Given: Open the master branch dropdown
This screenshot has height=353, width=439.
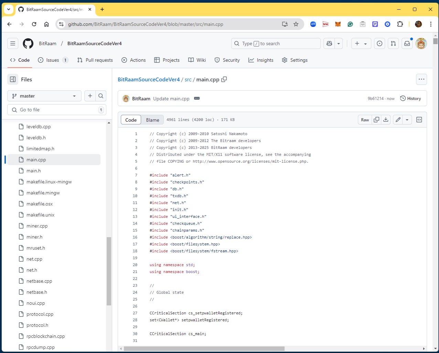Looking at the screenshot, I should [44, 96].
